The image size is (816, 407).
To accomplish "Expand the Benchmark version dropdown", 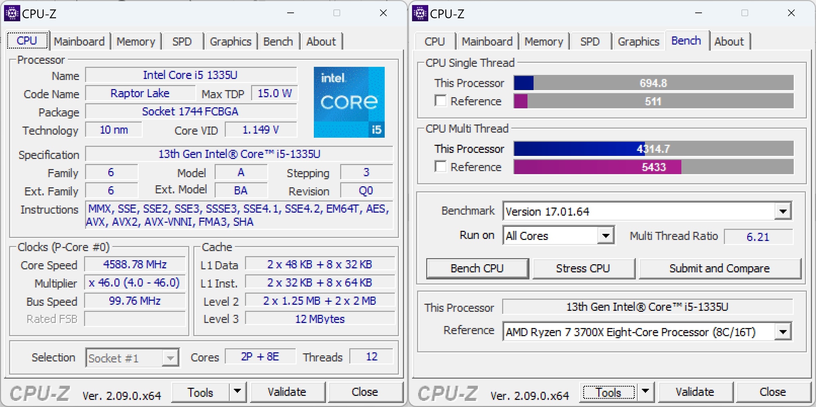I will [783, 212].
